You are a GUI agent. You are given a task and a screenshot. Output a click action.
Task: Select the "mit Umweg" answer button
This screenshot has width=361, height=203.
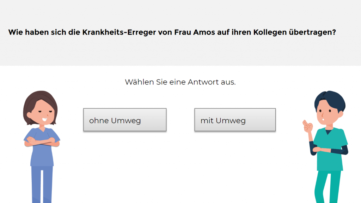click(x=235, y=120)
